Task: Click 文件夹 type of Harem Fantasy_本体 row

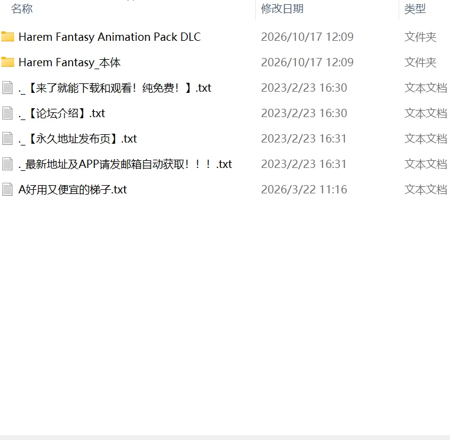Action: (x=420, y=62)
